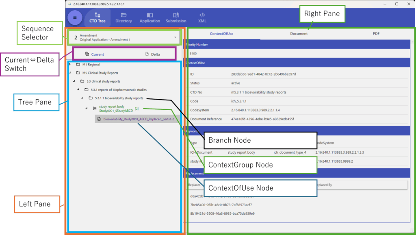Open the Application view
The width and height of the screenshot is (416, 235).
point(150,17)
